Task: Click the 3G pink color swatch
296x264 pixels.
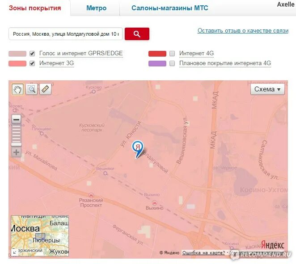Action: (x=17, y=63)
